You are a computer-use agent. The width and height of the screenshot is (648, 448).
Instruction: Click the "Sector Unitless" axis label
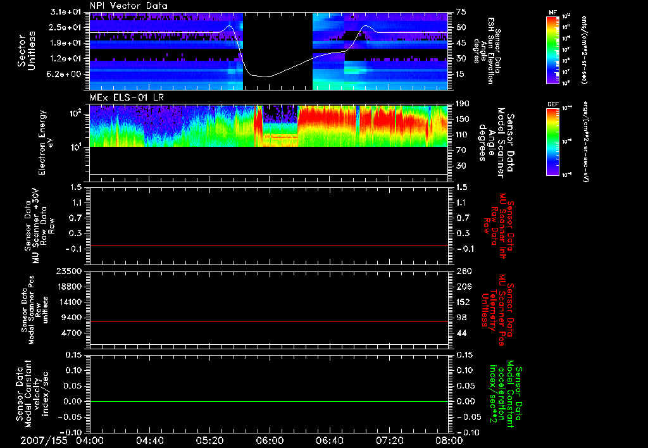[x=26, y=51]
